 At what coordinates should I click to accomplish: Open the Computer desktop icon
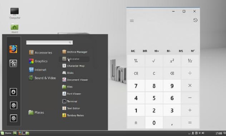tap(15, 13)
